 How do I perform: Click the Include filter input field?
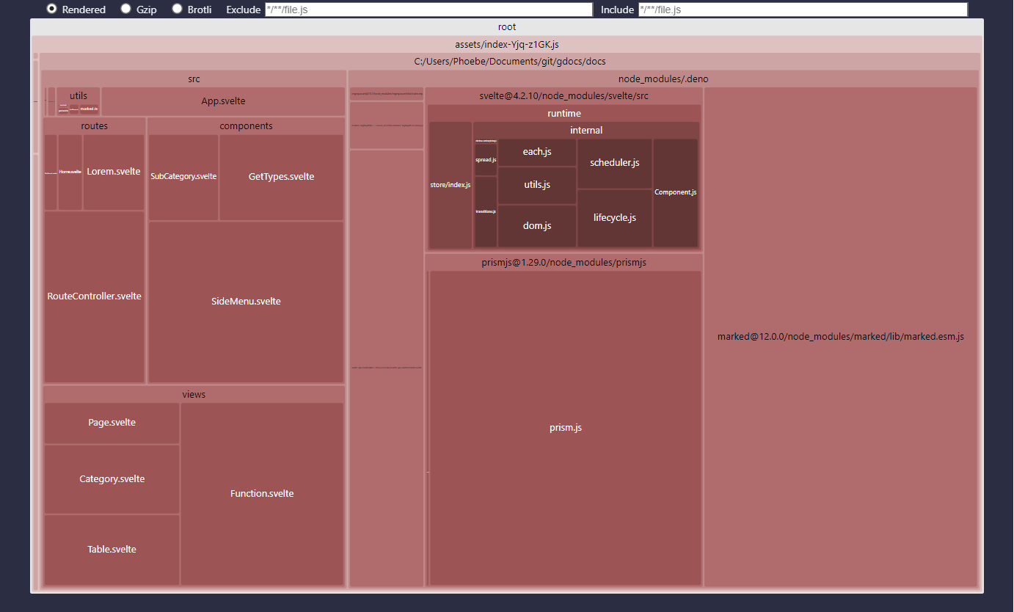click(803, 10)
